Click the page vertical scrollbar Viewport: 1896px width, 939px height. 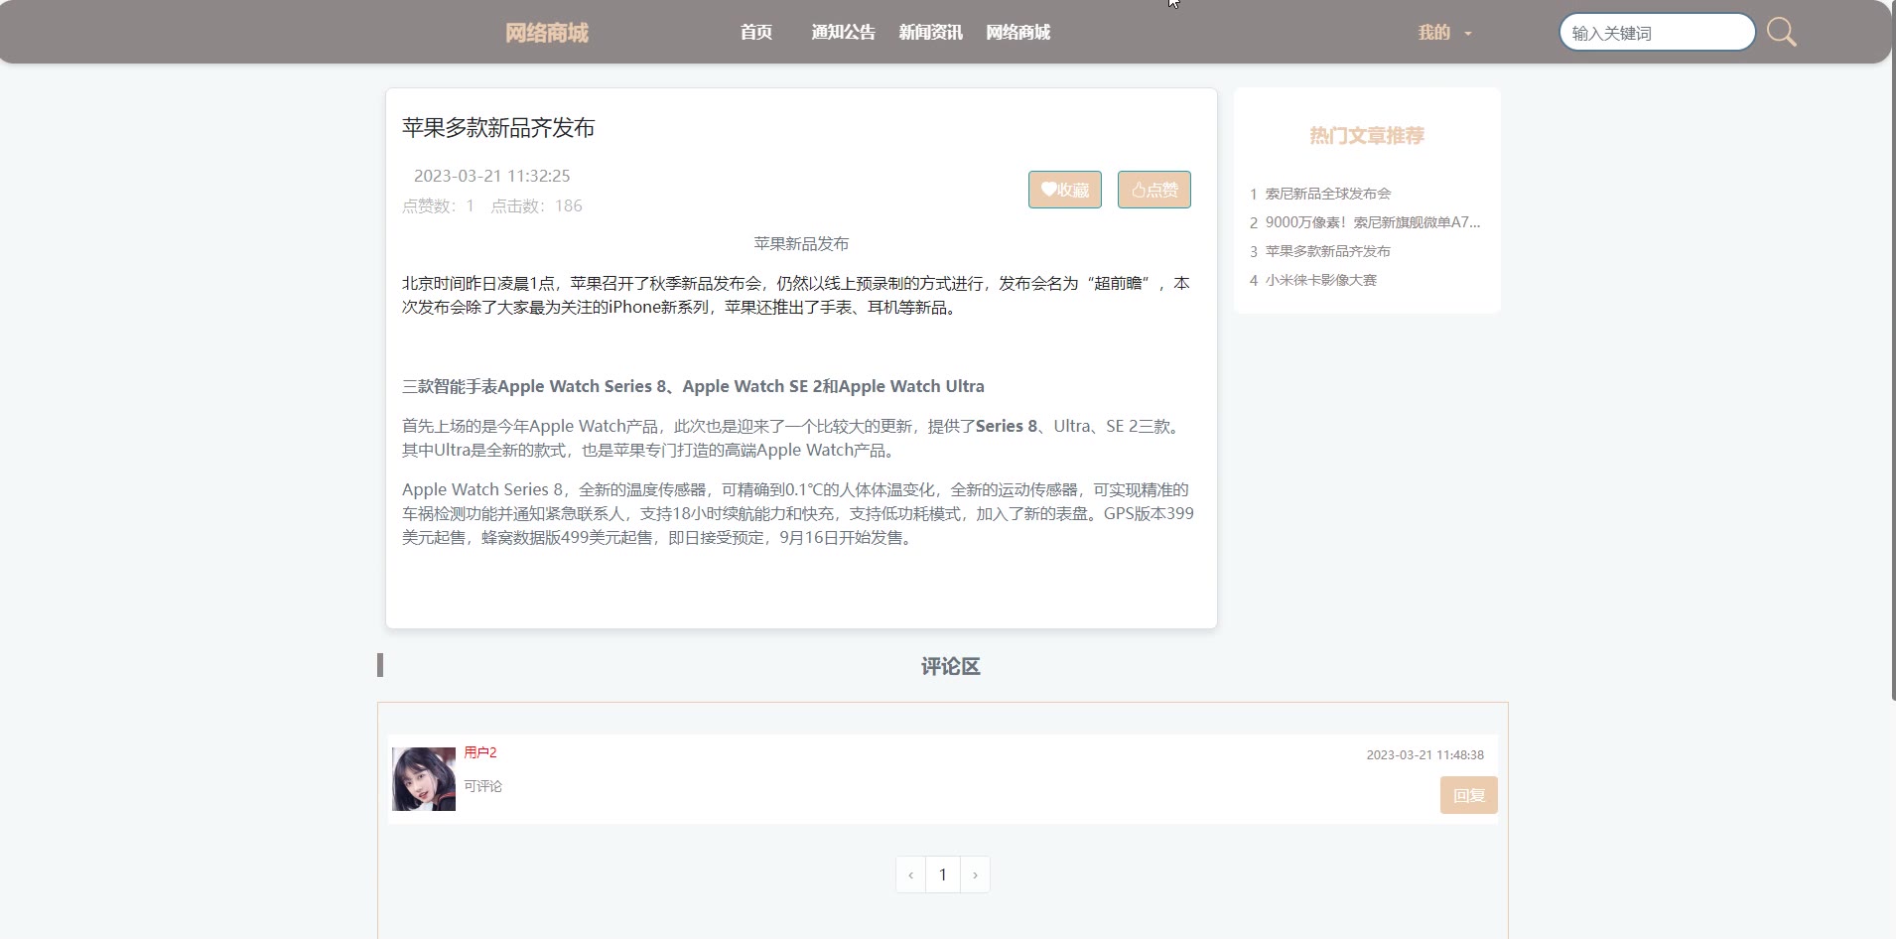1892,347
